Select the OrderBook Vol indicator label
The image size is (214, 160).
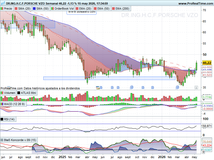[63, 9]
